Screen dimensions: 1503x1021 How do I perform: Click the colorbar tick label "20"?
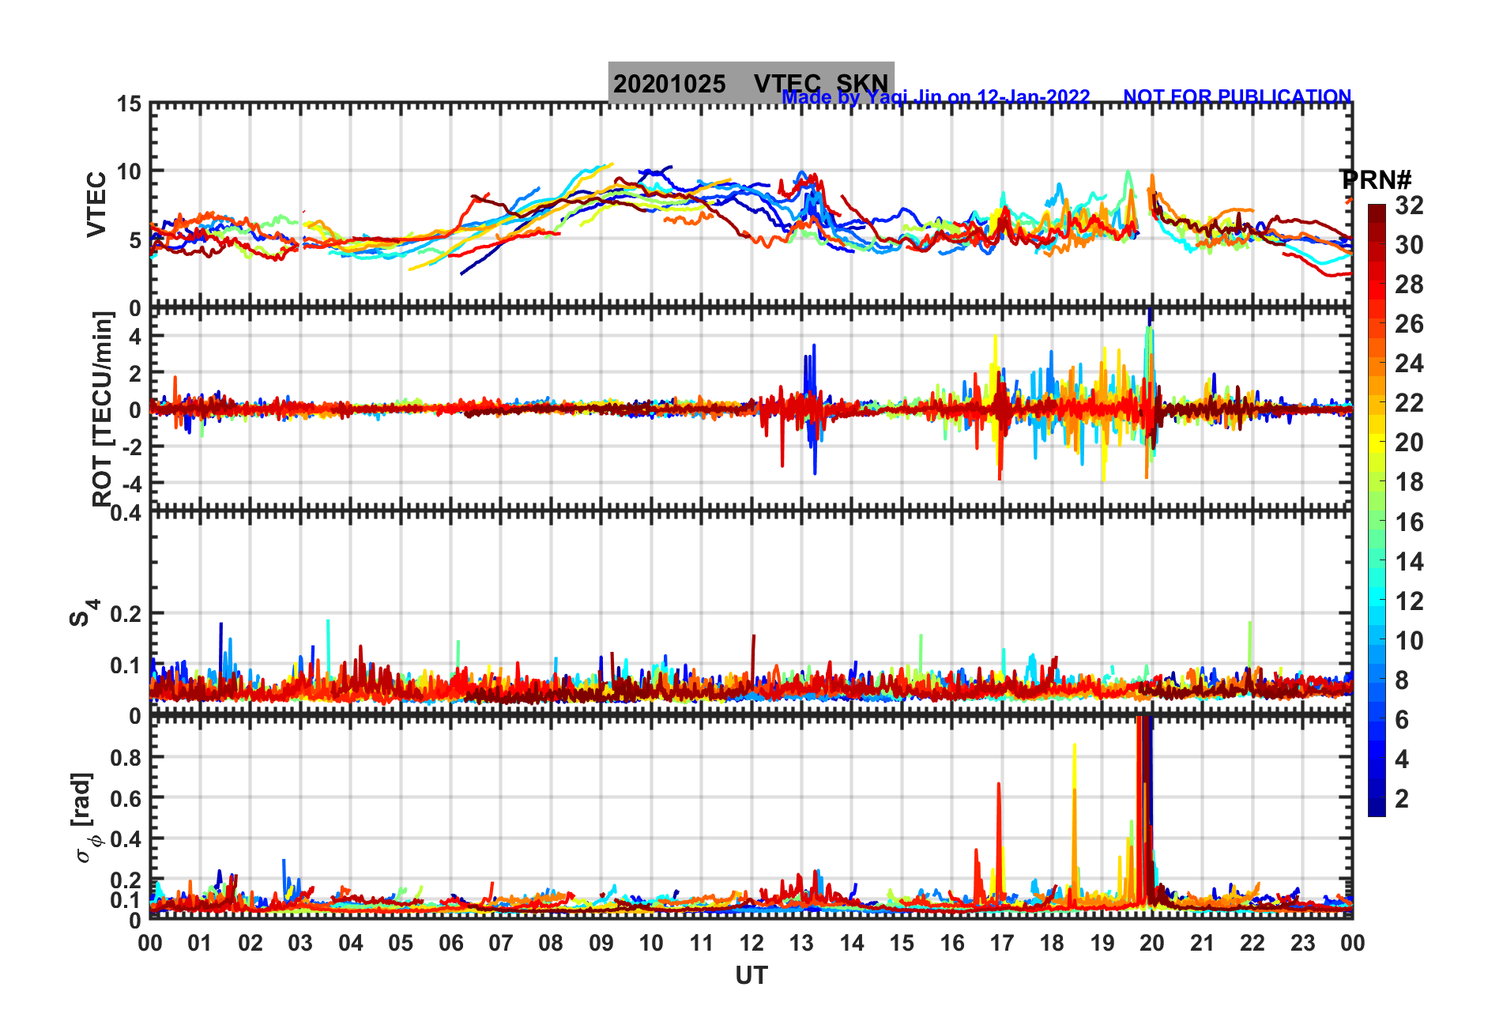click(x=1409, y=443)
